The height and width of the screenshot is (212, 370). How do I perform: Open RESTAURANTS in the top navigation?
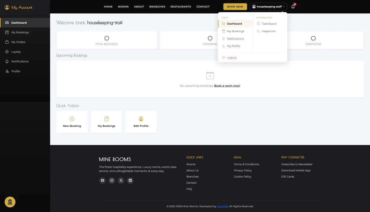tap(181, 7)
